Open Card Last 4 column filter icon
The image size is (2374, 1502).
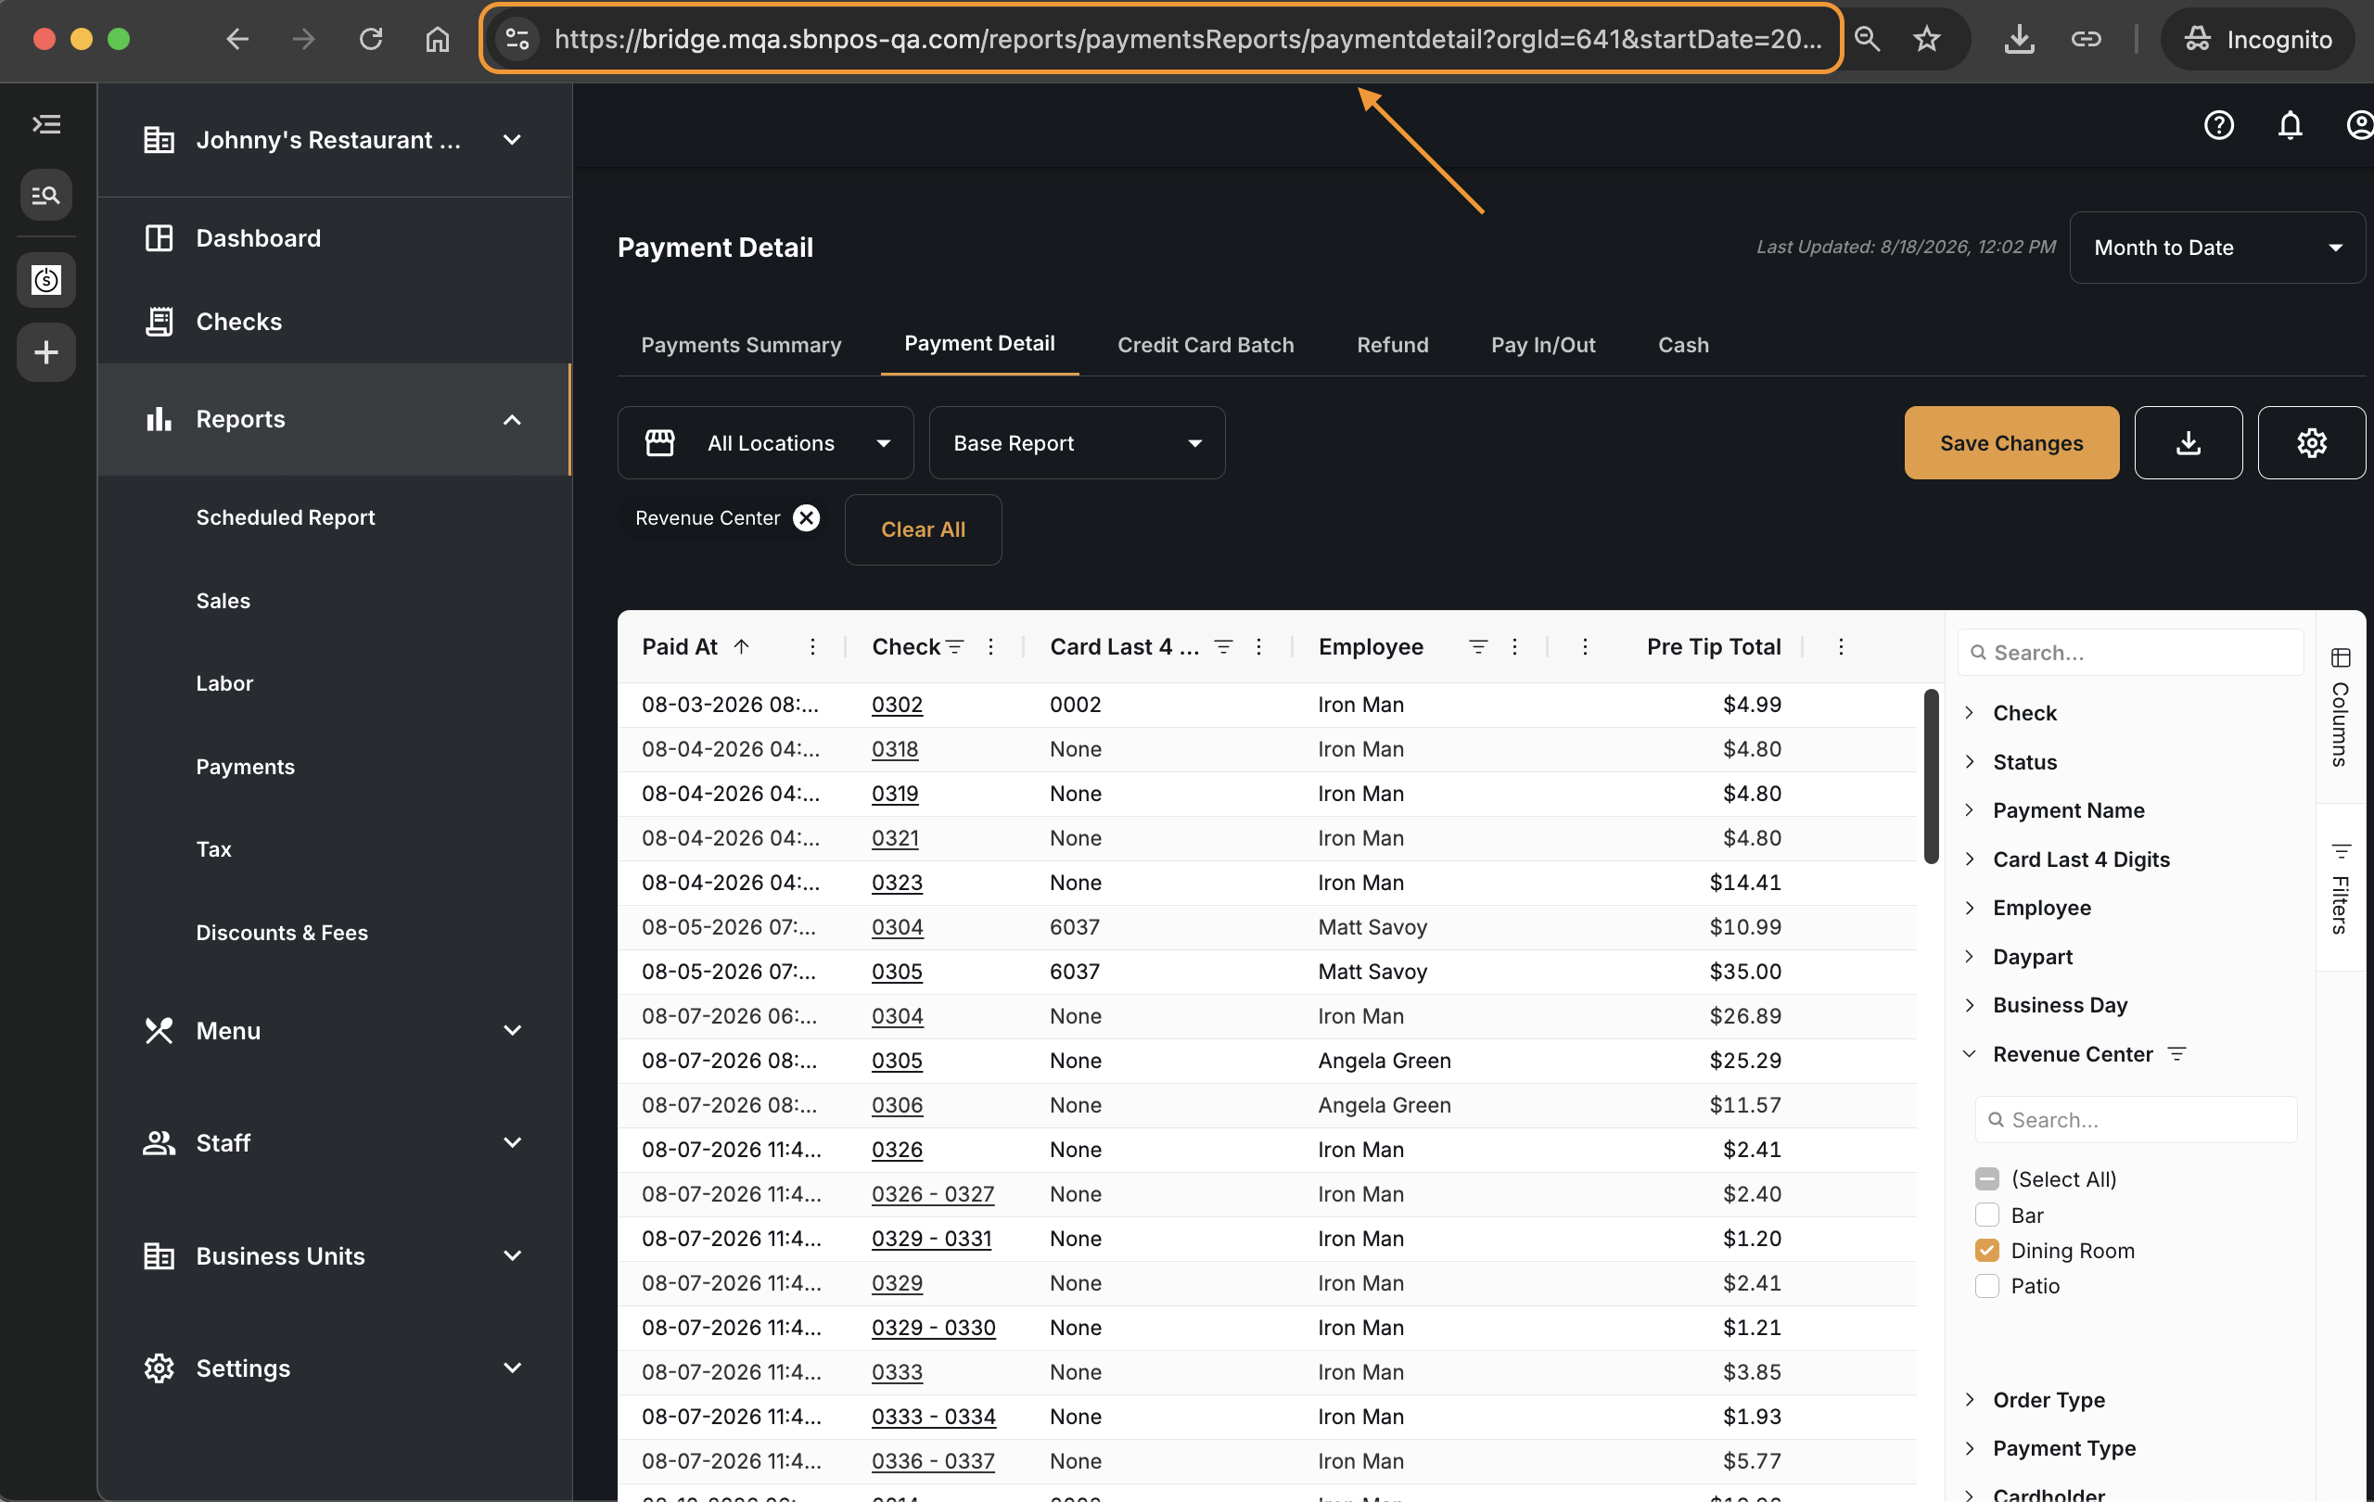coord(1222,647)
